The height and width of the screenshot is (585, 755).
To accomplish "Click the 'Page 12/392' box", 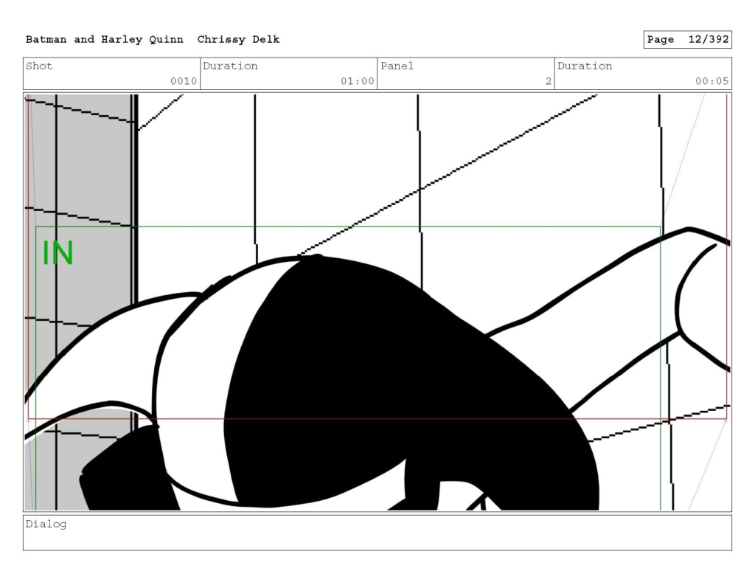I will pyautogui.click(x=688, y=40).
